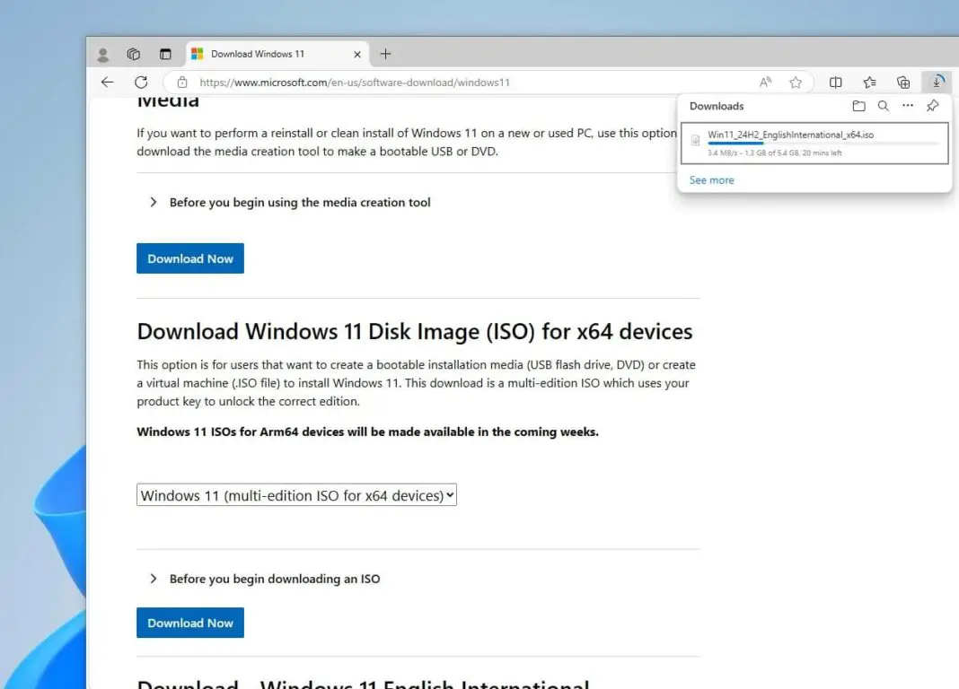Open the vertical tabs icon
Screen dimensions: 959x689
pos(165,54)
